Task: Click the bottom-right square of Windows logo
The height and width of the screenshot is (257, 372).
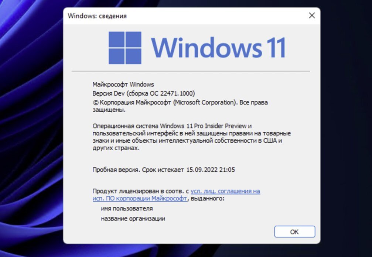Action: coord(133,56)
